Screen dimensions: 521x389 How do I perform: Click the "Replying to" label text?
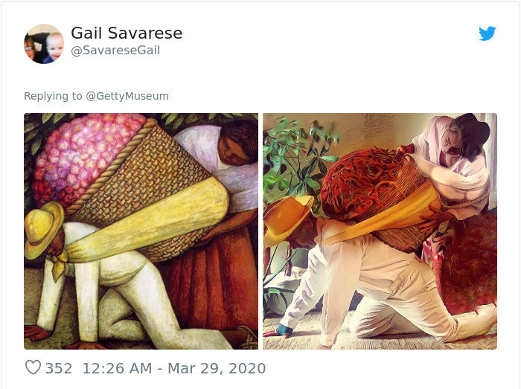53,96
